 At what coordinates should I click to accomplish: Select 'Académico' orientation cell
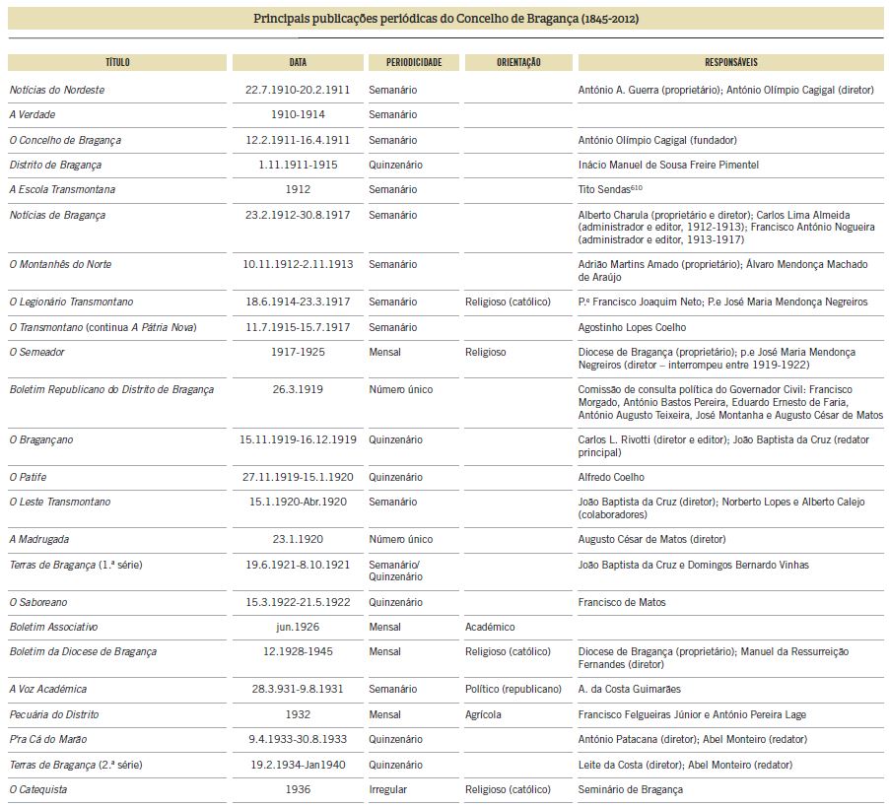tap(490, 627)
